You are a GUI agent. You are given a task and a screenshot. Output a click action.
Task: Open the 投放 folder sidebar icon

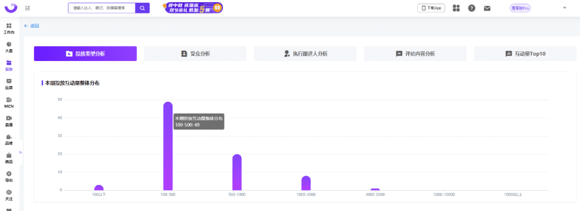tap(9, 63)
